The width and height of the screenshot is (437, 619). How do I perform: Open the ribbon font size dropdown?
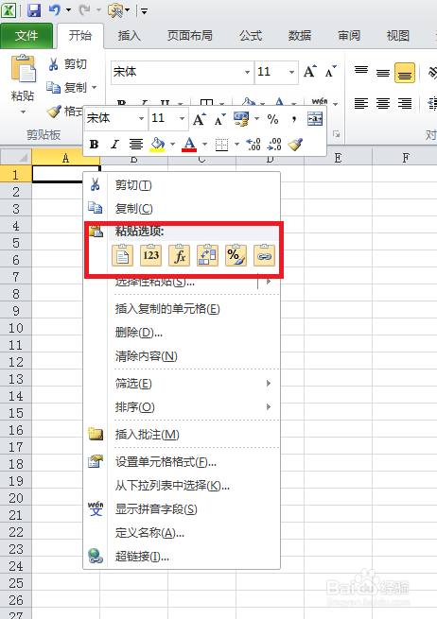291,72
